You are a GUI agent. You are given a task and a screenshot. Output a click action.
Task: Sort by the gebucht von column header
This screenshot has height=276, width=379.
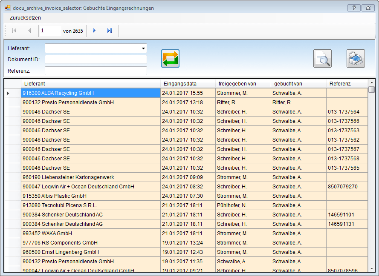coord(298,84)
